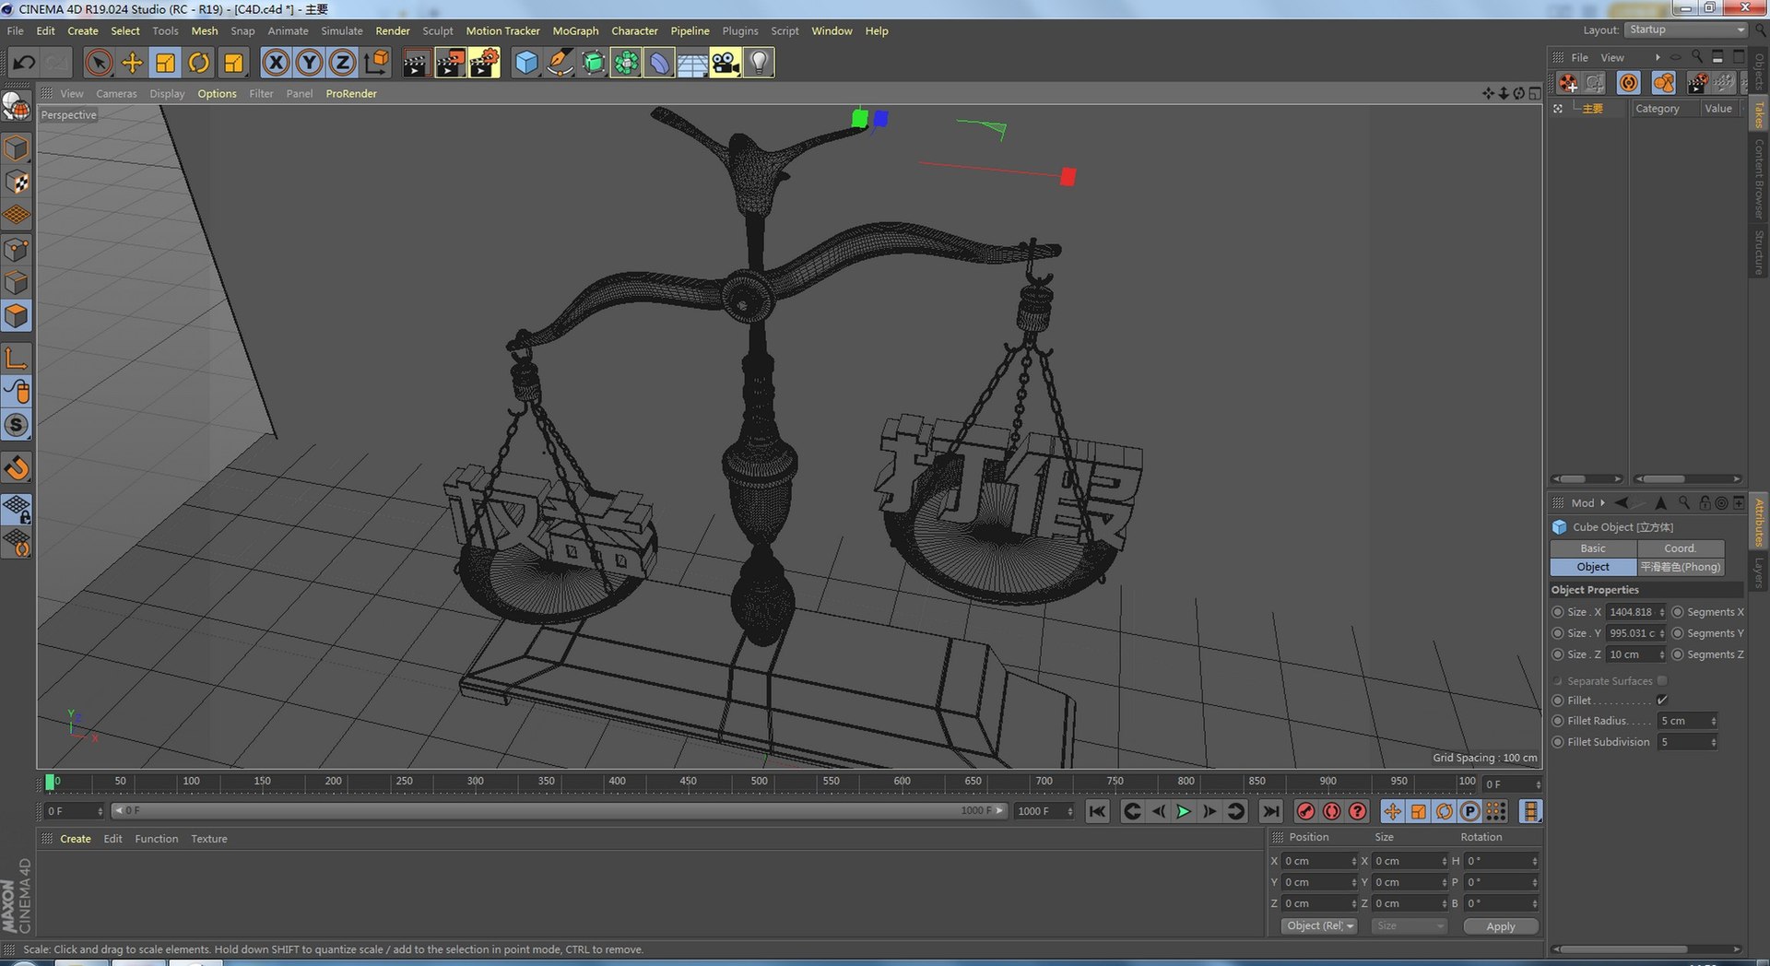The image size is (1770, 966).
Task: Click the Record Active Objects button
Action: pos(1306,811)
